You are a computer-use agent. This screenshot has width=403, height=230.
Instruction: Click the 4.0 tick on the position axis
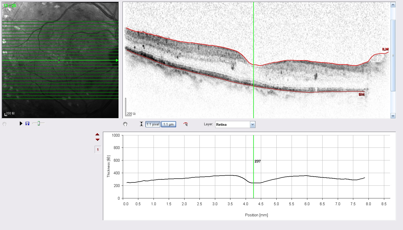(x=245, y=204)
